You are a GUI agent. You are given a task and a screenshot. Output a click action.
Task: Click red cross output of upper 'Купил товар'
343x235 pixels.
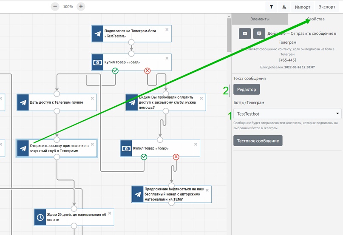coord(147,71)
